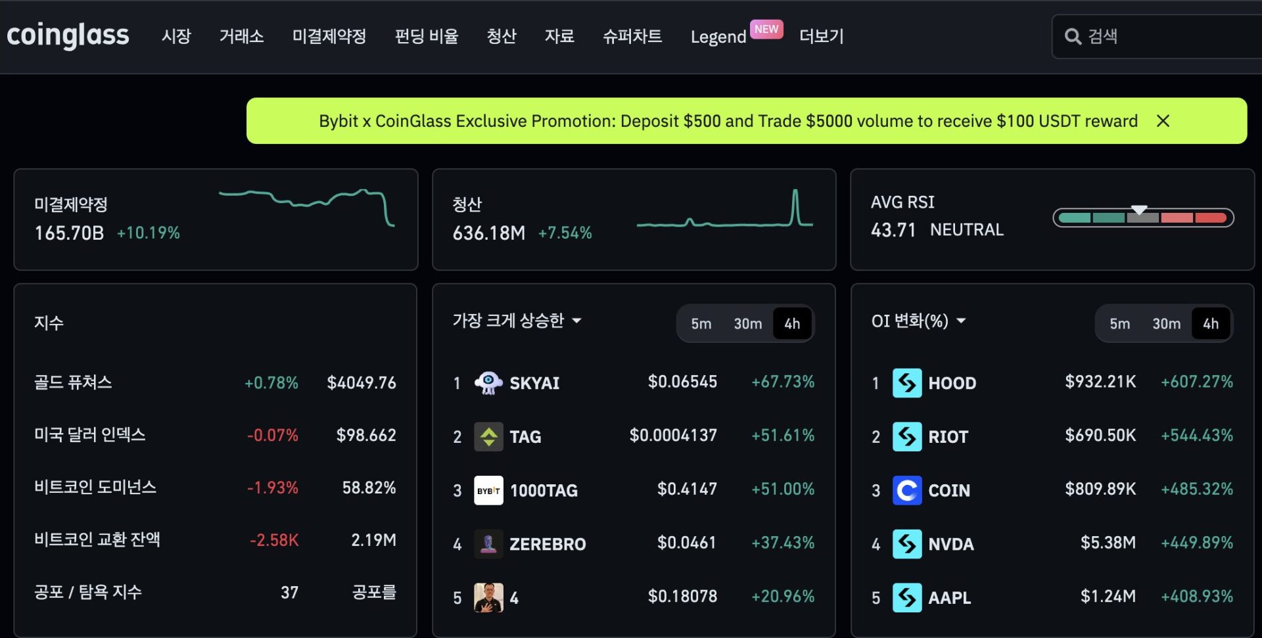The height and width of the screenshot is (638, 1262).
Task: Switch top gainers timeframe to 5m
Action: click(701, 324)
